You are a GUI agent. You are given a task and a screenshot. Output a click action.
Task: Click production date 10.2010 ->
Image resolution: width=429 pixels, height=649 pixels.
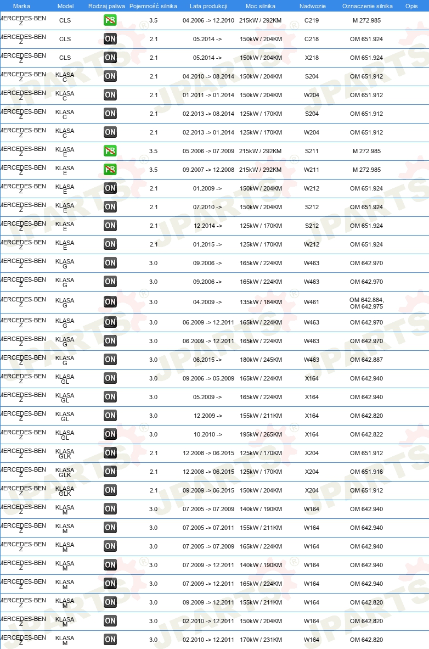tap(208, 434)
